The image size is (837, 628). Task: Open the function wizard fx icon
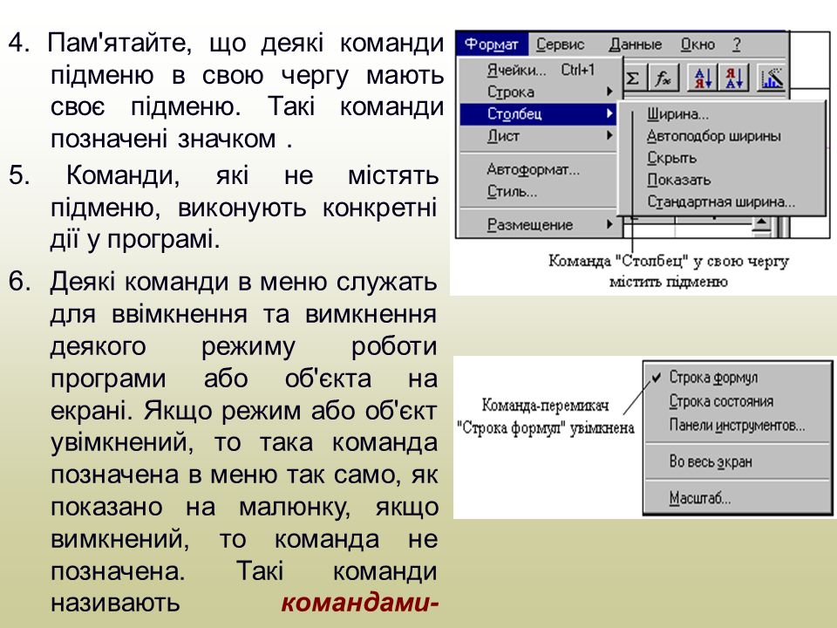(663, 79)
